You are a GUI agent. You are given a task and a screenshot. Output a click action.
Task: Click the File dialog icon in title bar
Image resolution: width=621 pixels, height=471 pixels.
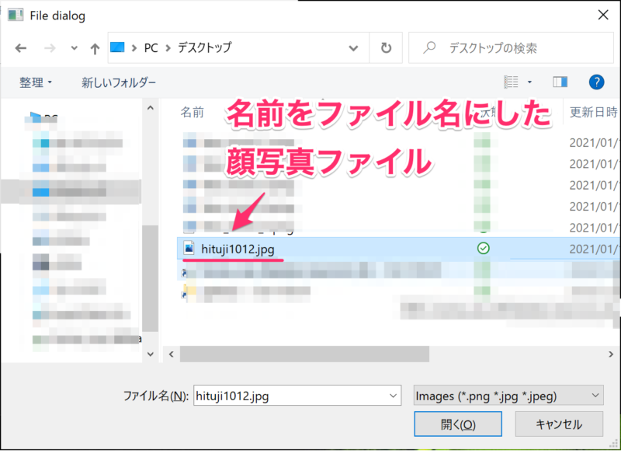coord(16,15)
